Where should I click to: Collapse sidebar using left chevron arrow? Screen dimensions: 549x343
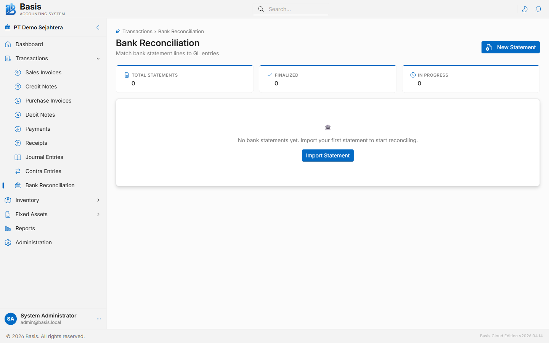click(x=98, y=27)
